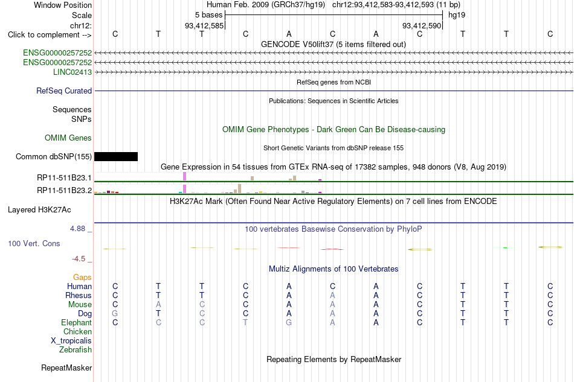Screen dimensions: 574x382
Task: Select the Elephant alignment row label
Action: pos(76,322)
